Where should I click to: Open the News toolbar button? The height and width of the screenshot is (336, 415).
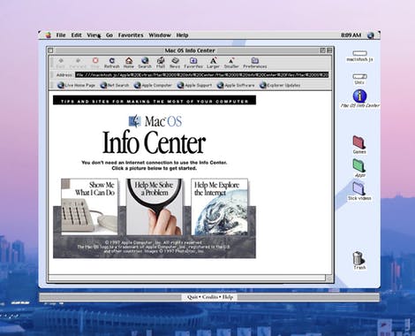point(175,63)
